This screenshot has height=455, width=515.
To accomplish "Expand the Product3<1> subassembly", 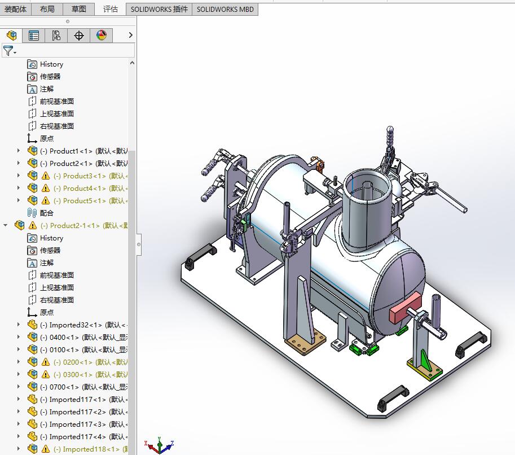I will [x=19, y=176].
